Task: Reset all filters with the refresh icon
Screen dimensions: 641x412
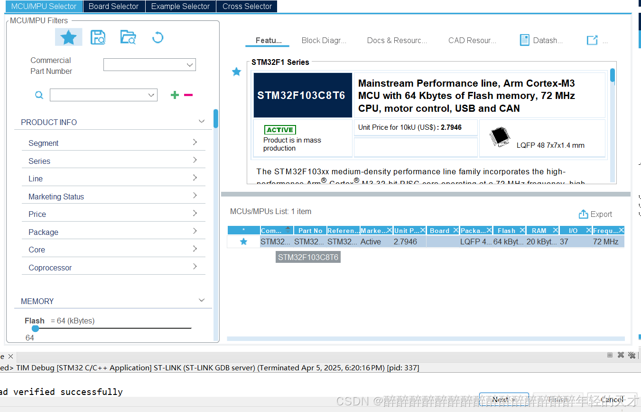Action: pos(158,37)
